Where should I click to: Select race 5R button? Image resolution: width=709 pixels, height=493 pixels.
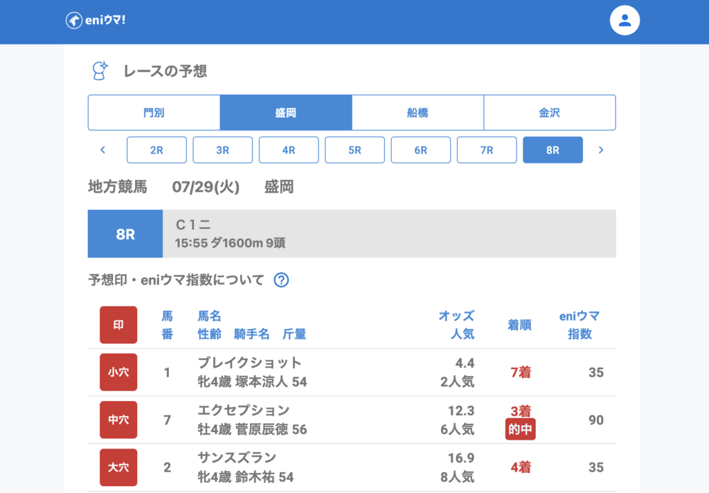(354, 150)
